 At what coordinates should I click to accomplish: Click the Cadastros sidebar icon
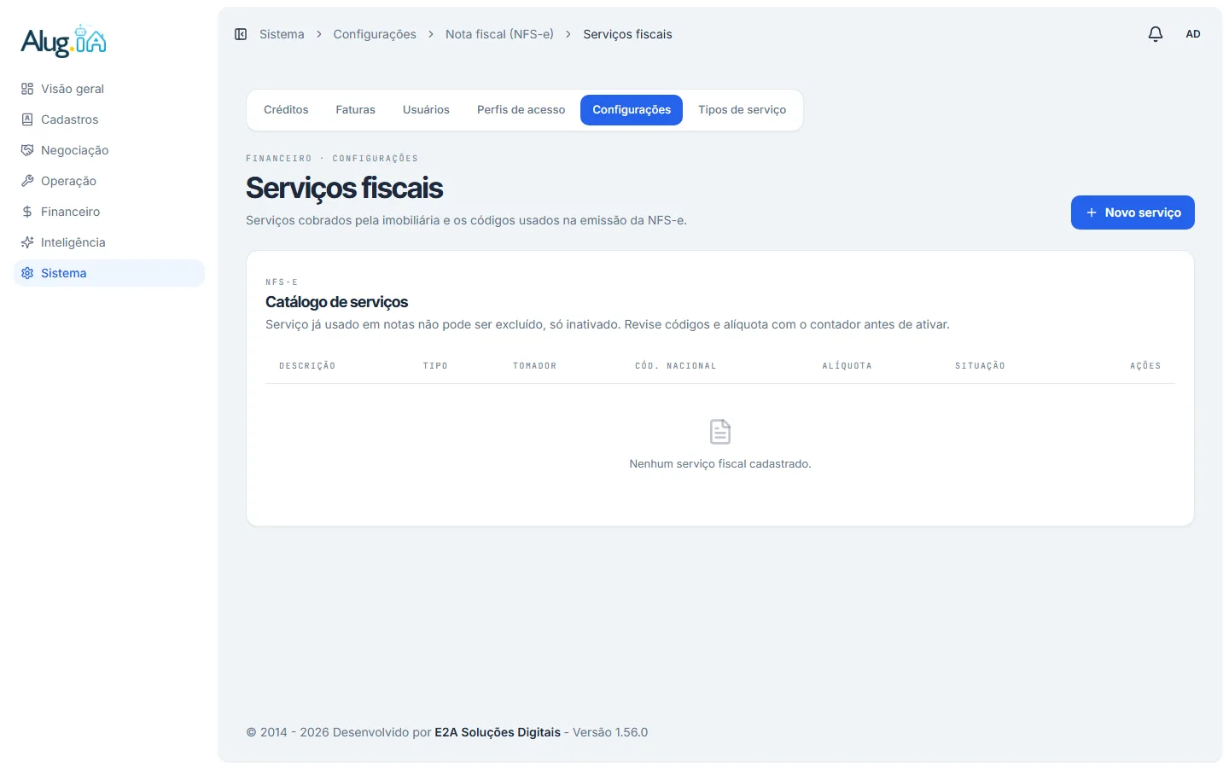tap(27, 119)
